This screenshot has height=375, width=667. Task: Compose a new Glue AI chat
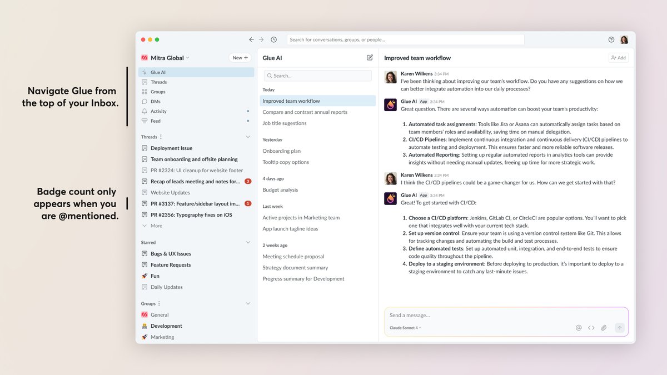pyautogui.click(x=370, y=57)
